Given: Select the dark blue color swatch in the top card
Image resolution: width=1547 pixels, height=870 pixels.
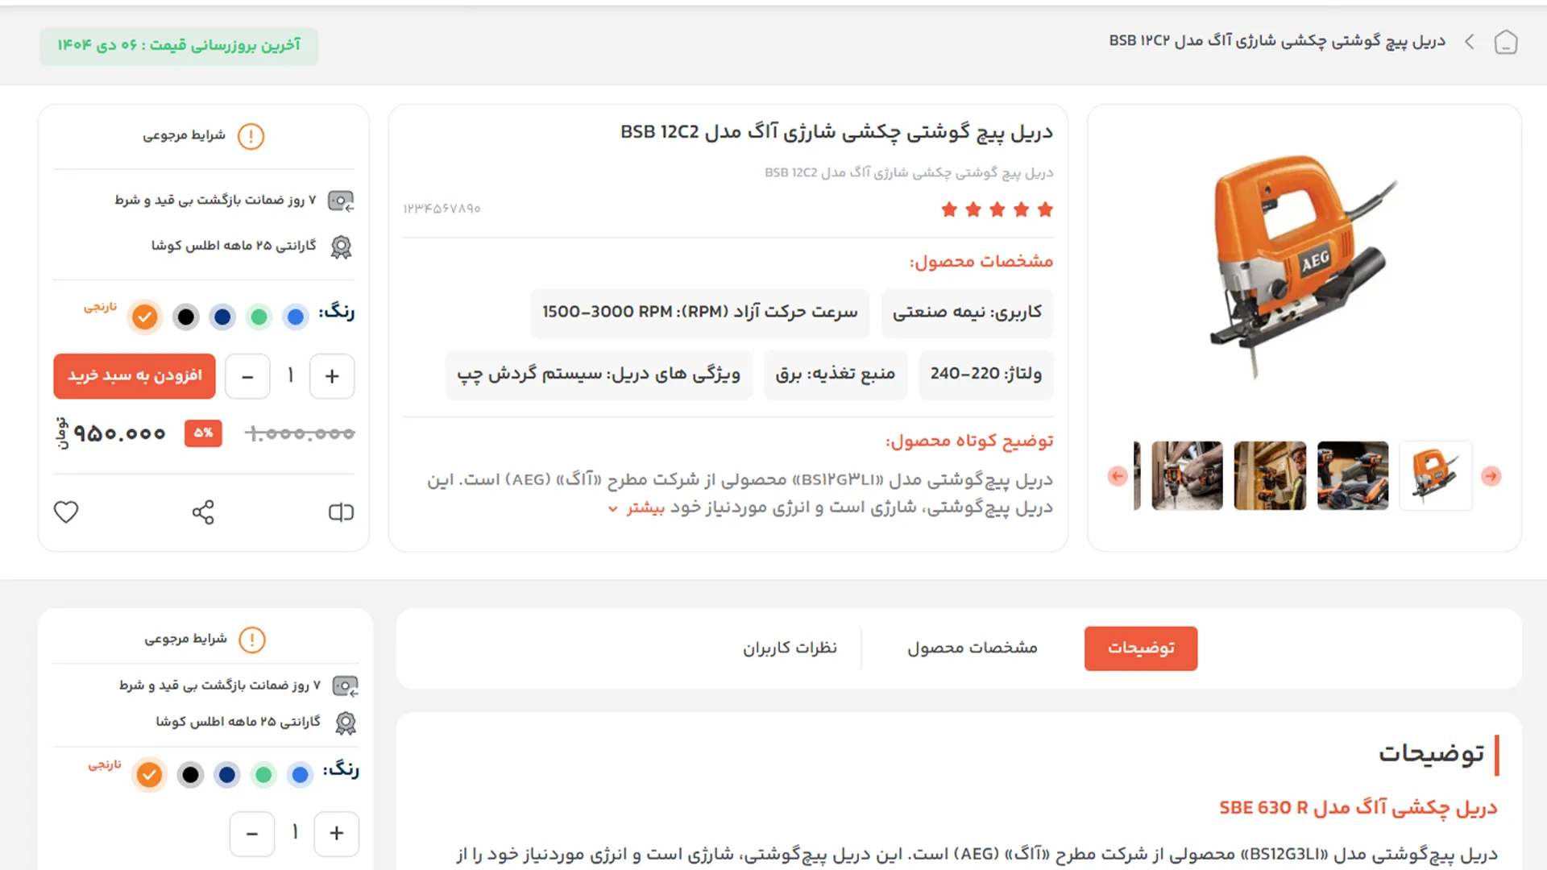Looking at the screenshot, I should [x=222, y=317].
